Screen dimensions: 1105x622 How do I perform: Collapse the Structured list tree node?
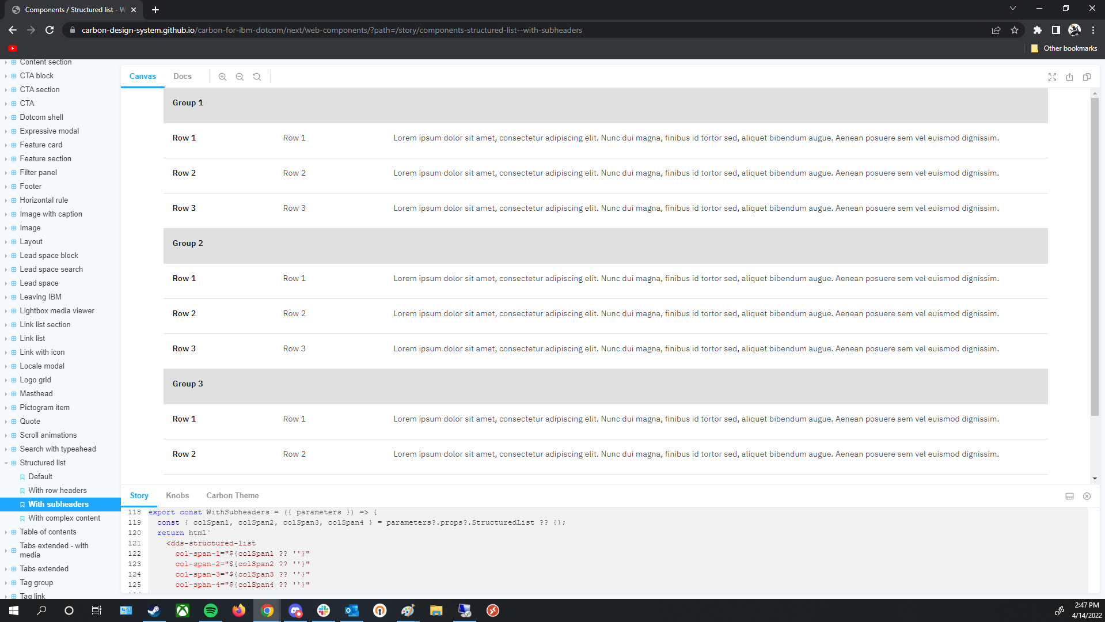click(6, 463)
